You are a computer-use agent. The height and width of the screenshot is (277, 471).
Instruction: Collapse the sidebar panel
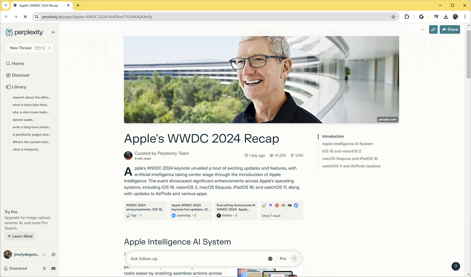pyautogui.click(x=53, y=32)
